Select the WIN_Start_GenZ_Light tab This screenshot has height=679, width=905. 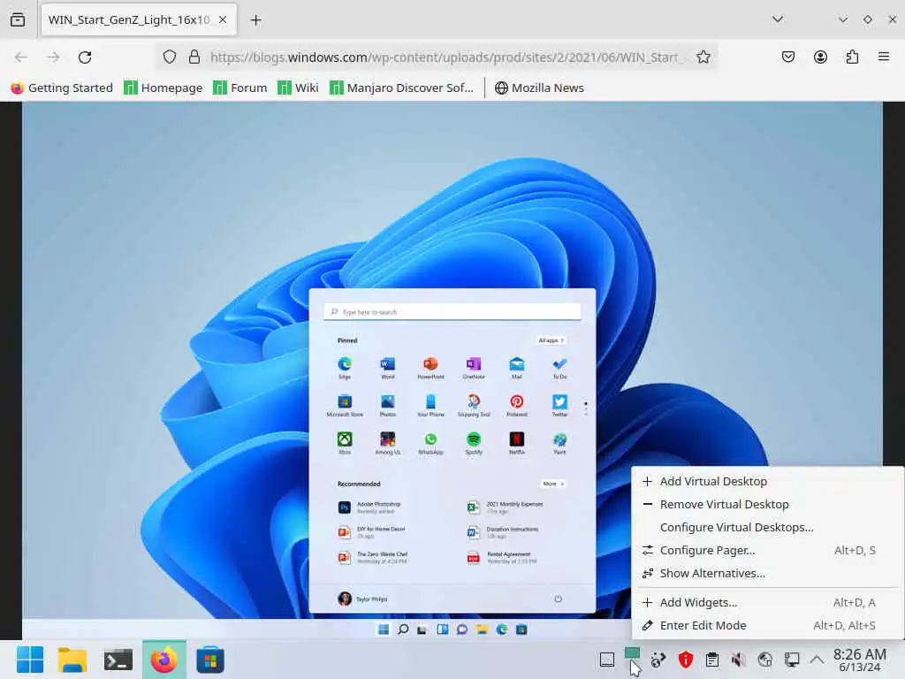coord(139,20)
